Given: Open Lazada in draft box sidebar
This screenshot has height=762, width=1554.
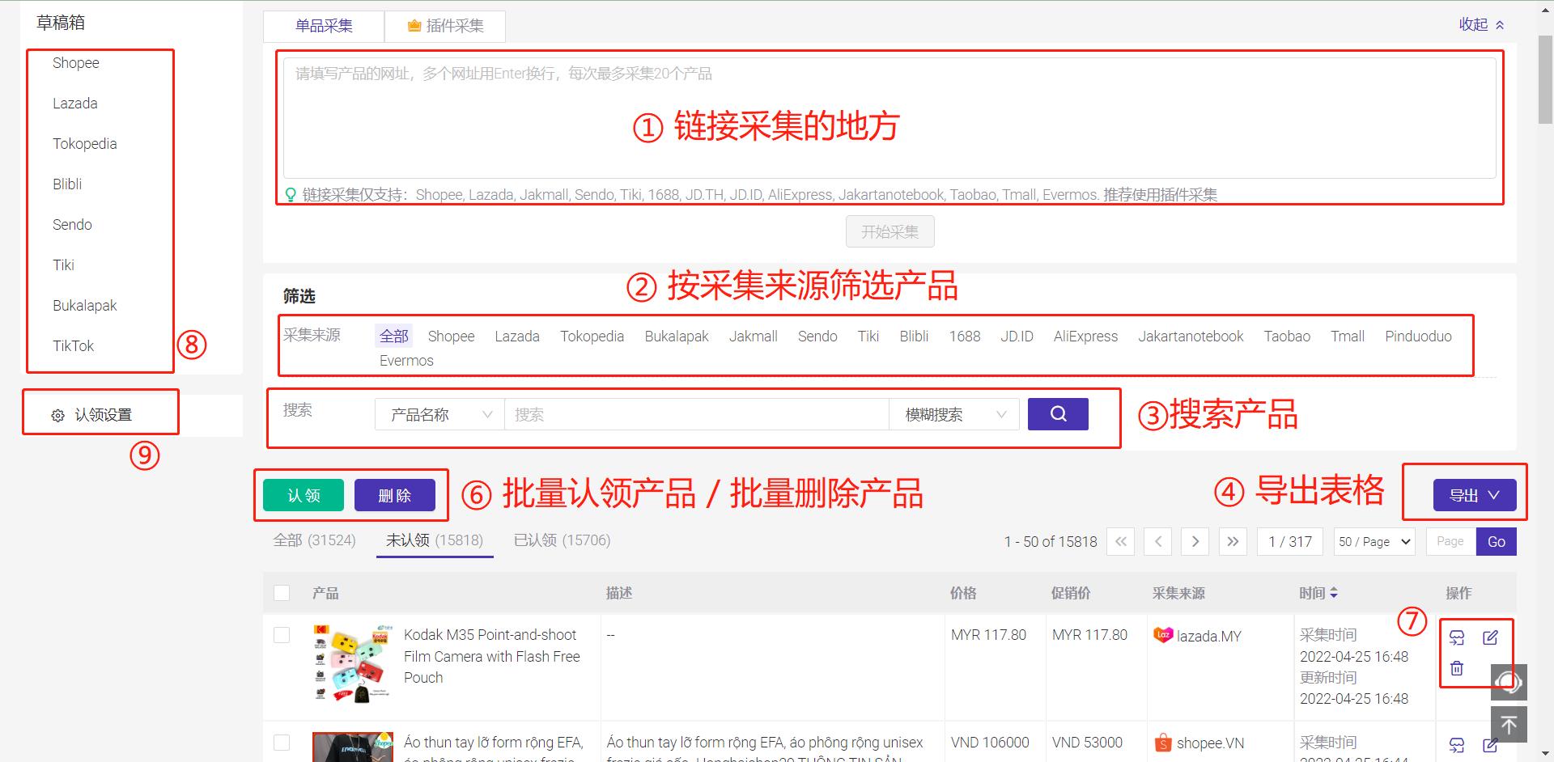Looking at the screenshot, I should tap(75, 104).
